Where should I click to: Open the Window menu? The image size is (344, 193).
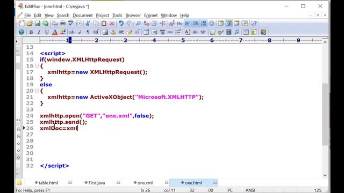point(169,16)
